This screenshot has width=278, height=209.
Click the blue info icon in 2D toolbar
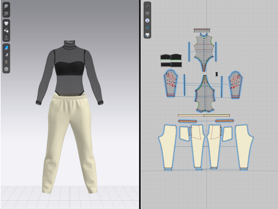coord(147,20)
